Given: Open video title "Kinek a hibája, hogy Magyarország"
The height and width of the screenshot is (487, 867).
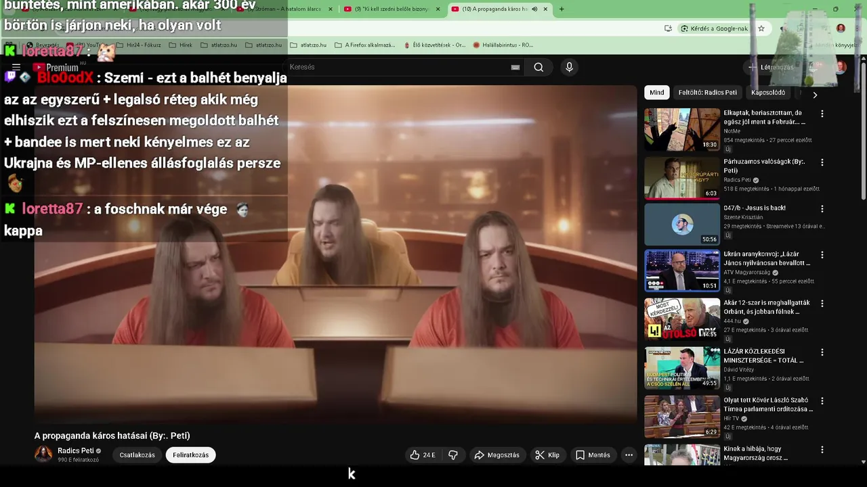Looking at the screenshot, I should point(761,453).
